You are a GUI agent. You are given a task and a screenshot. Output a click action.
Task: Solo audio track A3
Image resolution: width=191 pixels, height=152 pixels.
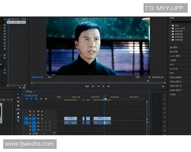pyautogui.click(x=46, y=130)
